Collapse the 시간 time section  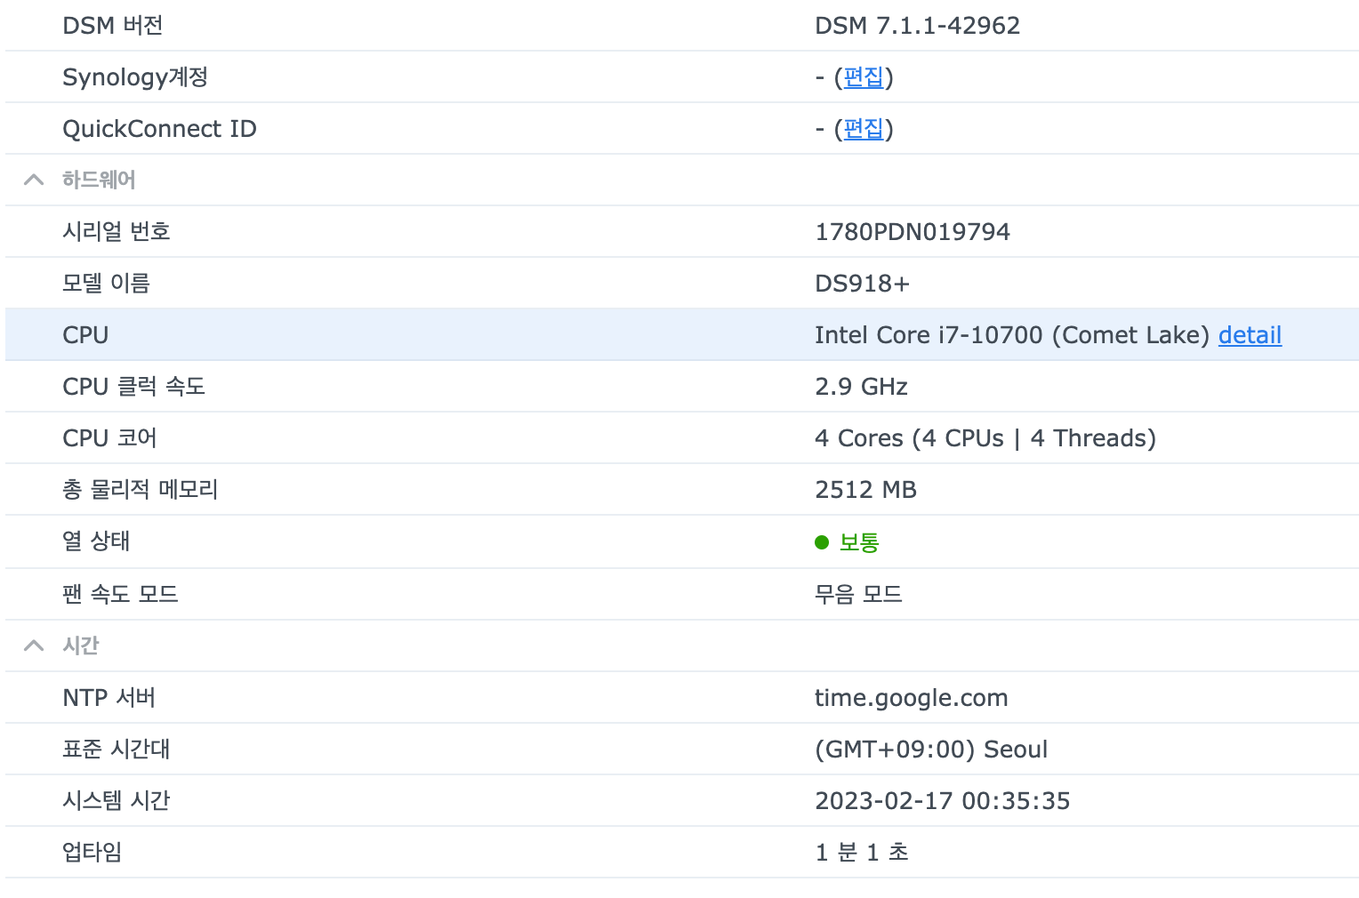[x=33, y=645]
